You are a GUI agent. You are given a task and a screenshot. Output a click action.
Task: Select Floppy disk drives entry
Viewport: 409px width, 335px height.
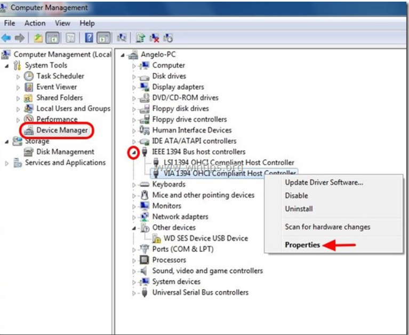180,108
